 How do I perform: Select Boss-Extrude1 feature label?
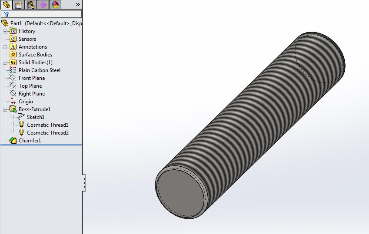pyautogui.click(x=35, y=109)
